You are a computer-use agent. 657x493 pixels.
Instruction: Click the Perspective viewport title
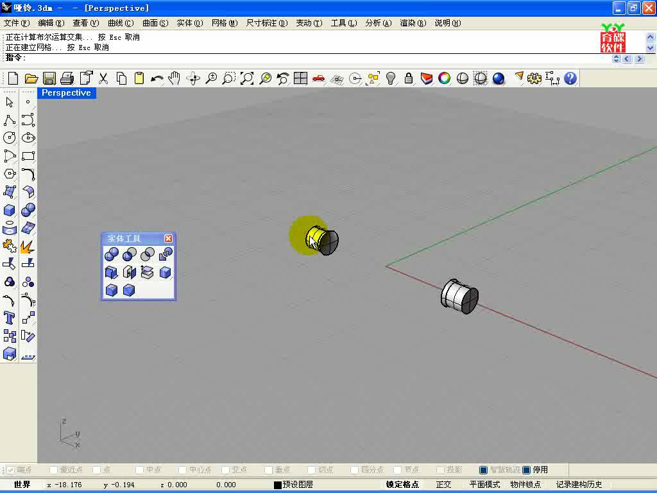66,92
